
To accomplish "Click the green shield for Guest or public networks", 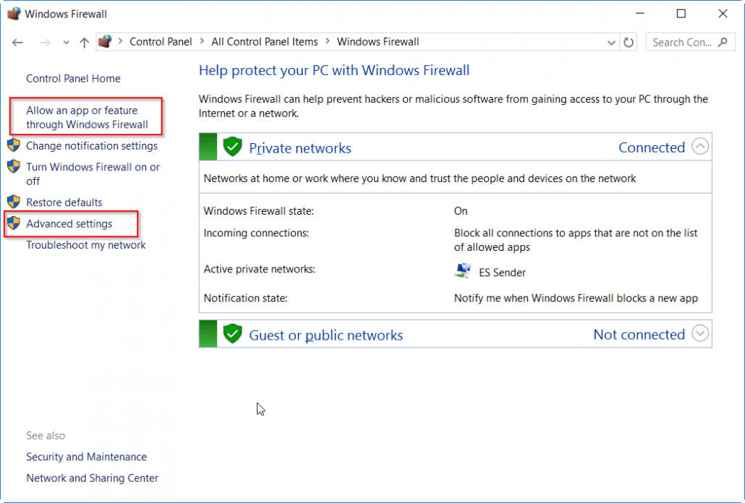I will tap(232, 334).
